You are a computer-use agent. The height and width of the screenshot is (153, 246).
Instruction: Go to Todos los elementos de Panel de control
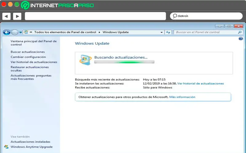tap(65, 32)
